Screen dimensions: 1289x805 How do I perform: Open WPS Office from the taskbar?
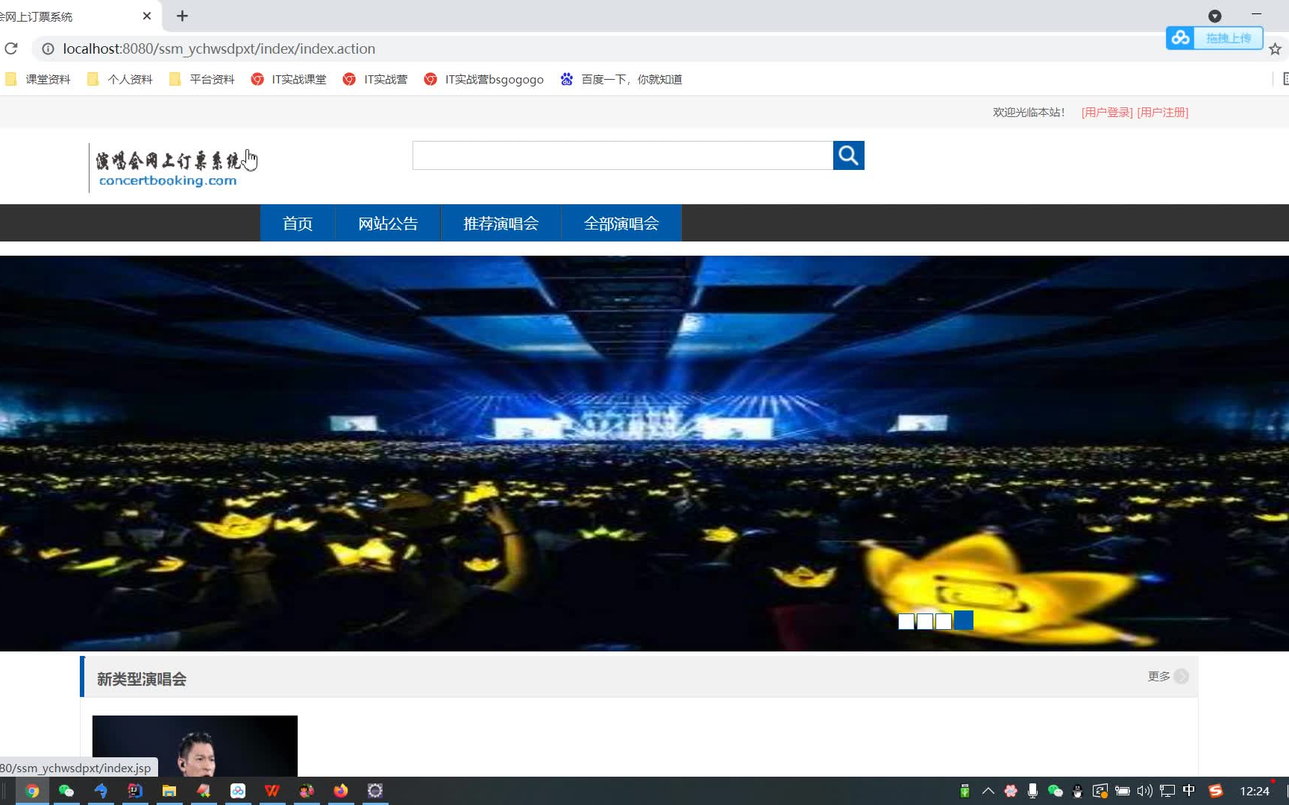[x=272, y=791]
